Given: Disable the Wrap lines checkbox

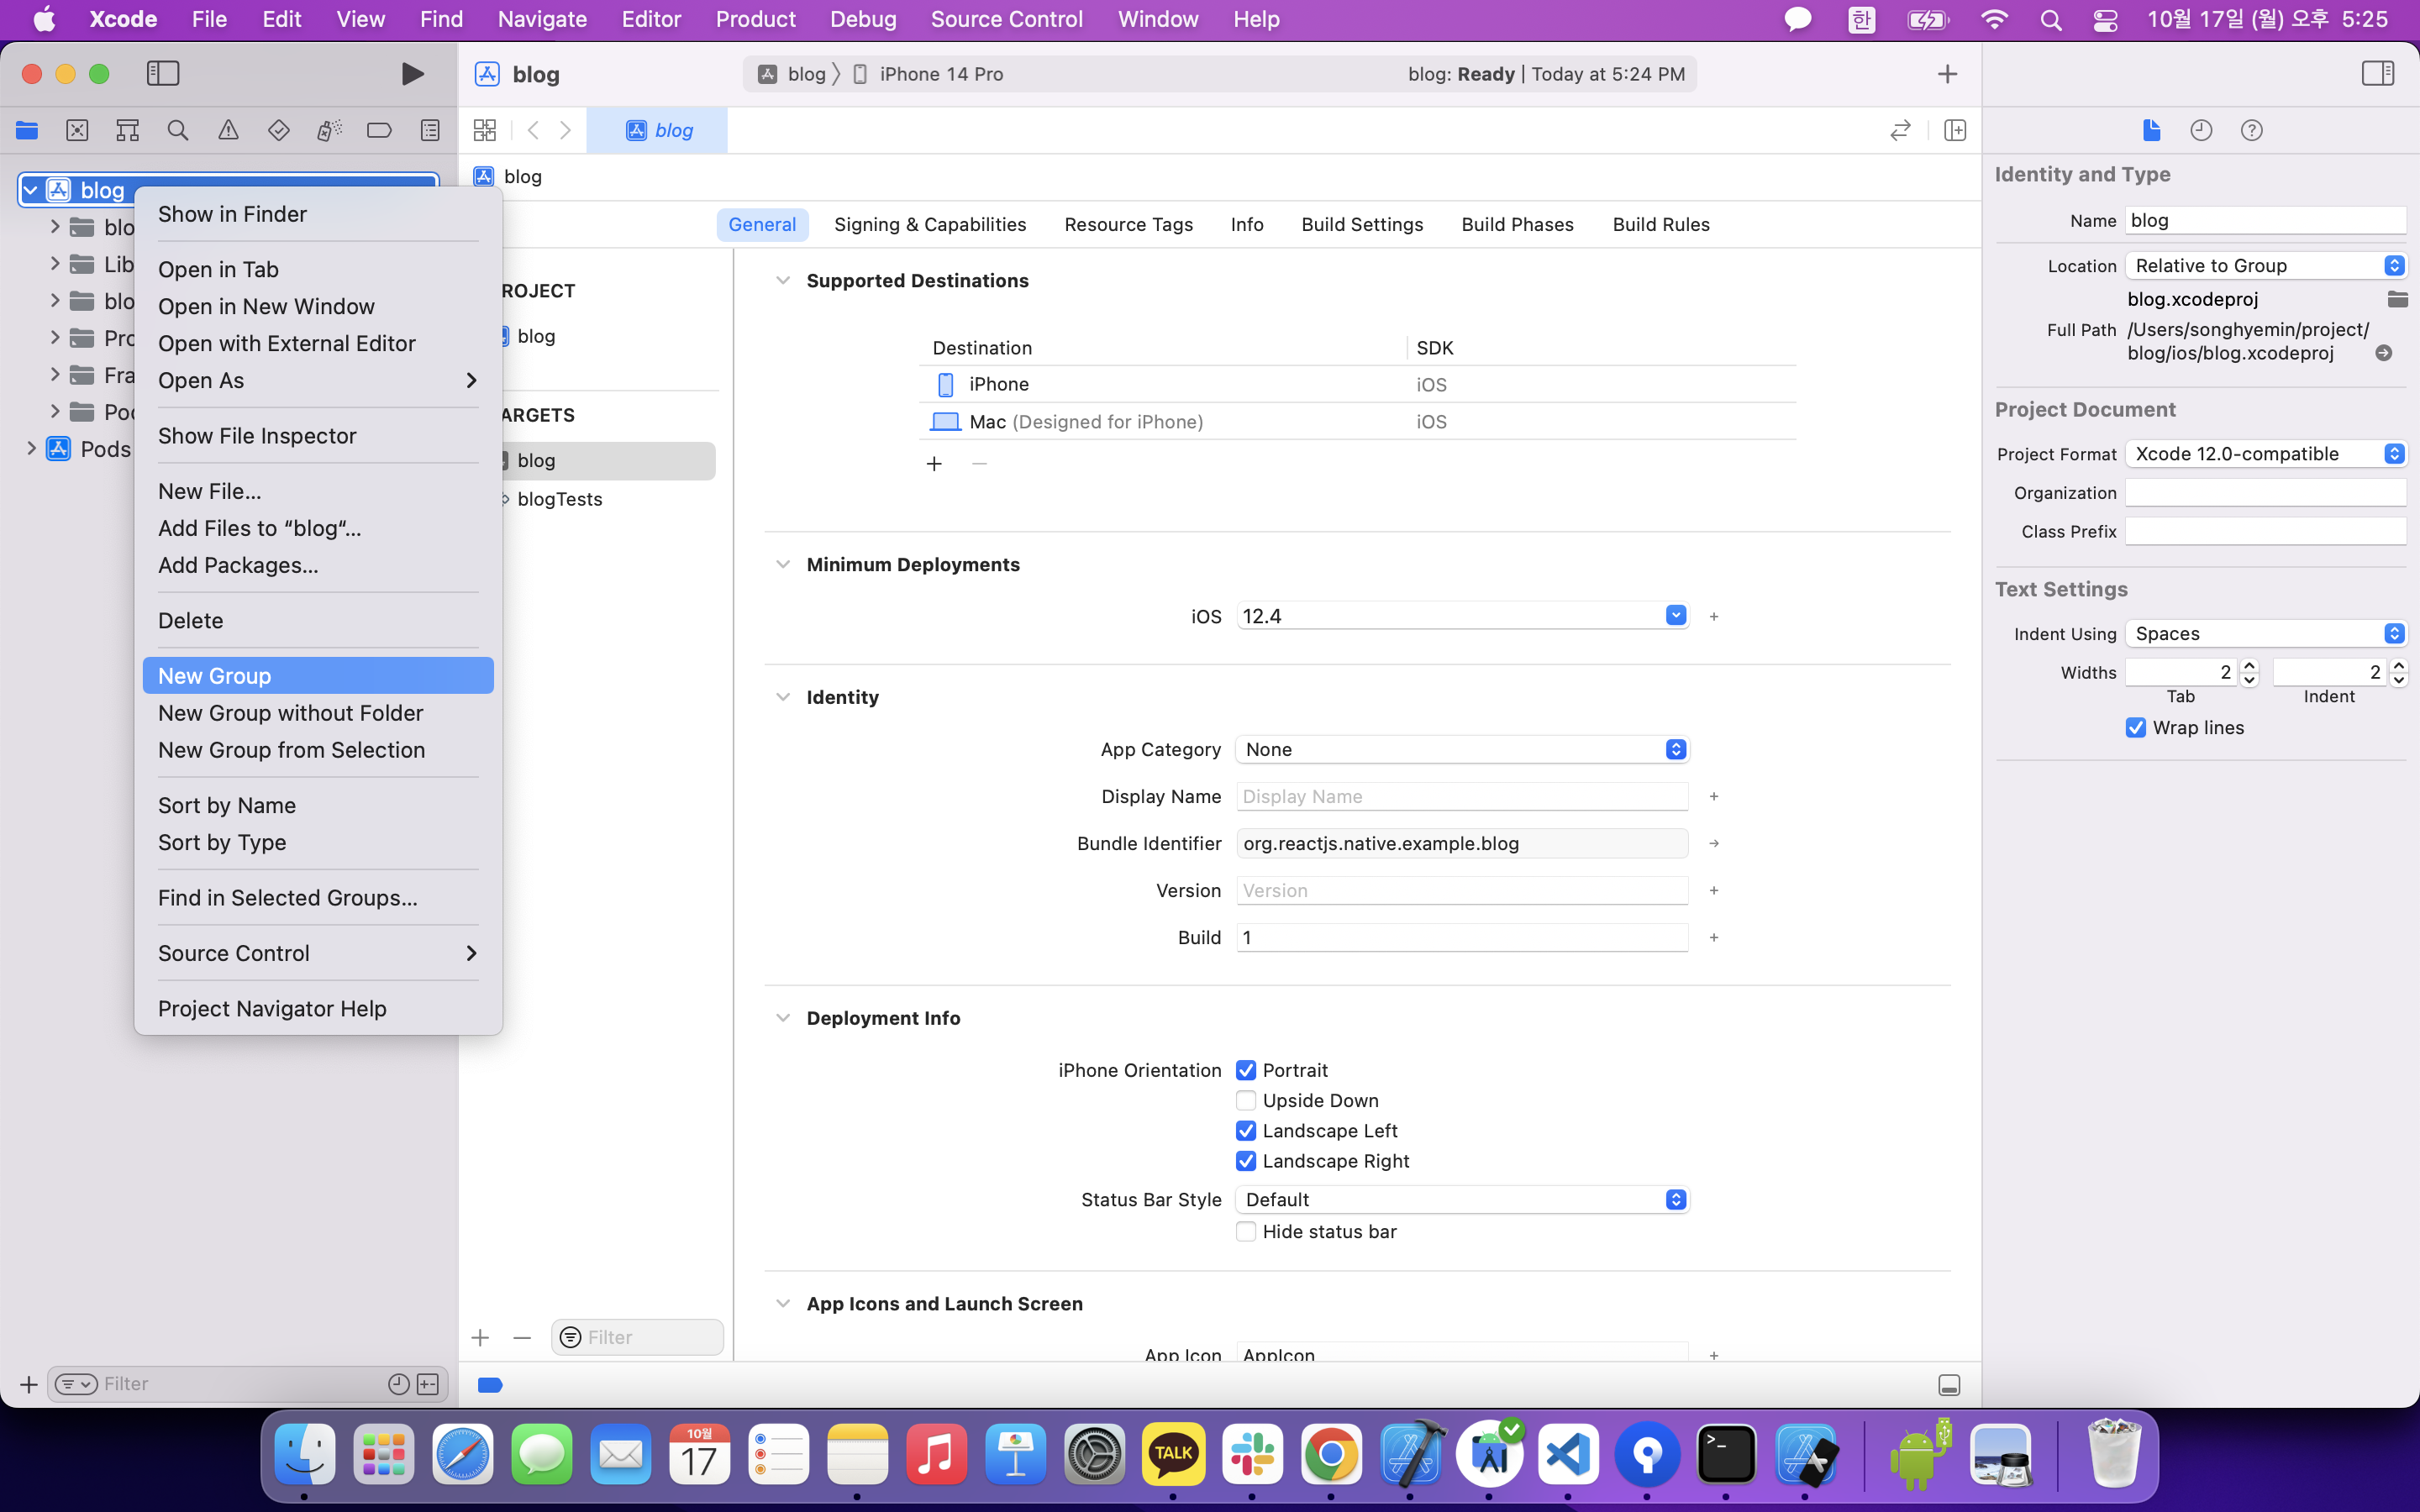Looking at the screenshot, I should (x=2136, y=728).
